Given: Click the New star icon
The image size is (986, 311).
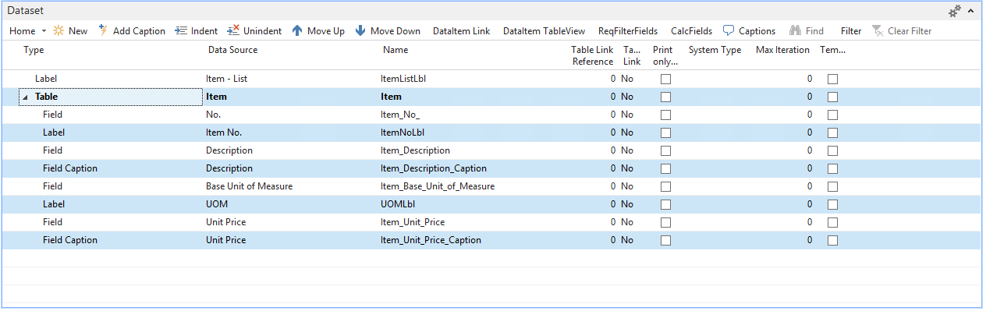Looking at the screenshot, I should click(59, 31).
